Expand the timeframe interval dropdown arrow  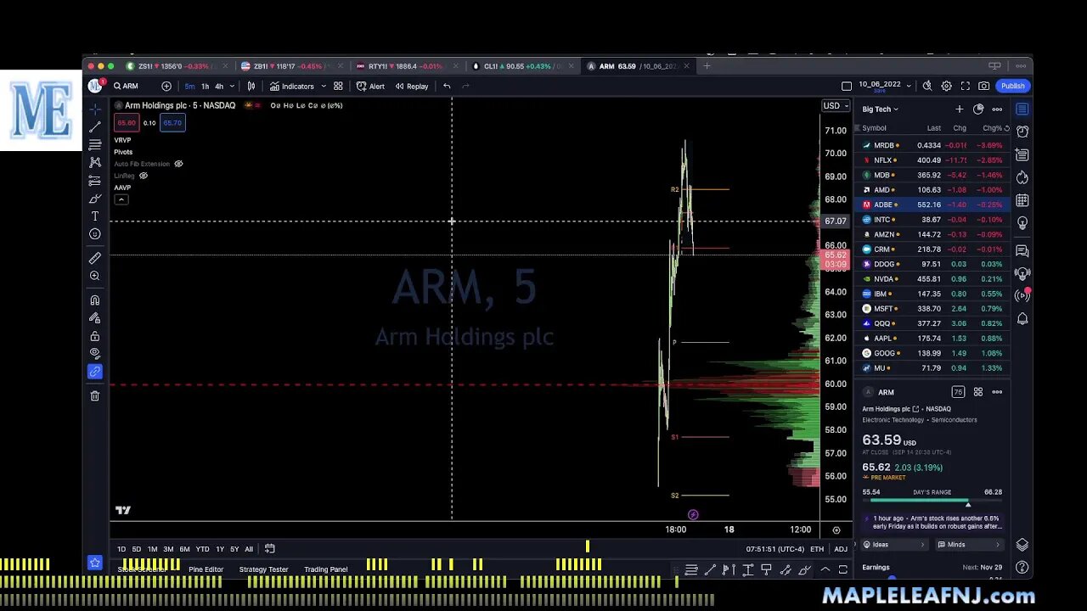(x=232, y=86)
